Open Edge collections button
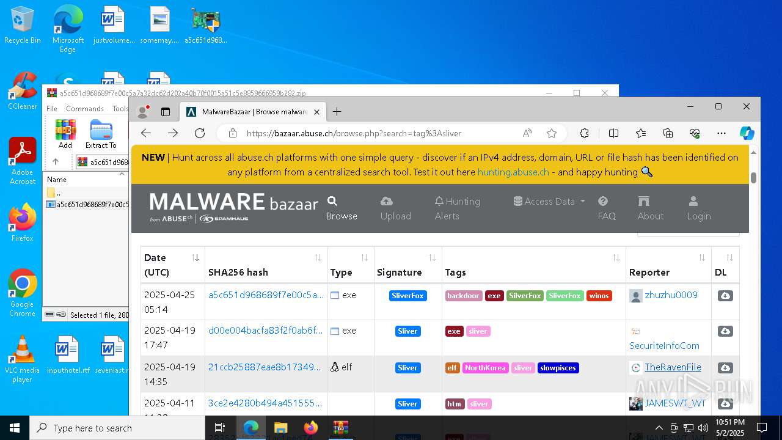This screenshot has width=782, height=440. (x=668, y=133)
